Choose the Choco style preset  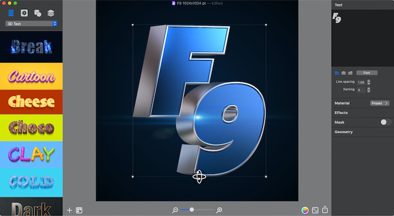point(31,127)
